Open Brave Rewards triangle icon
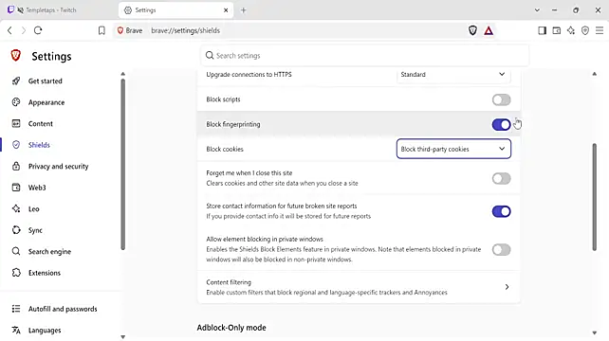Screen dimensions: 609x341 (x=489, y=30)
